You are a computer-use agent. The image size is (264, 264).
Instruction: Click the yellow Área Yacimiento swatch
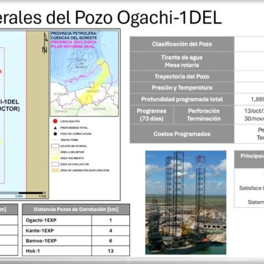[x=55, y=158]
